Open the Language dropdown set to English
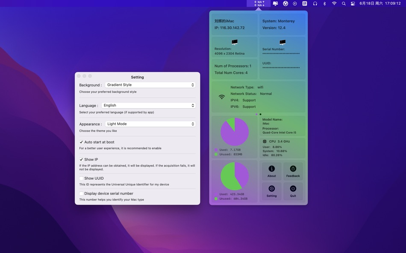This screenshot has width=406, height=253. [x=148, y=105]
